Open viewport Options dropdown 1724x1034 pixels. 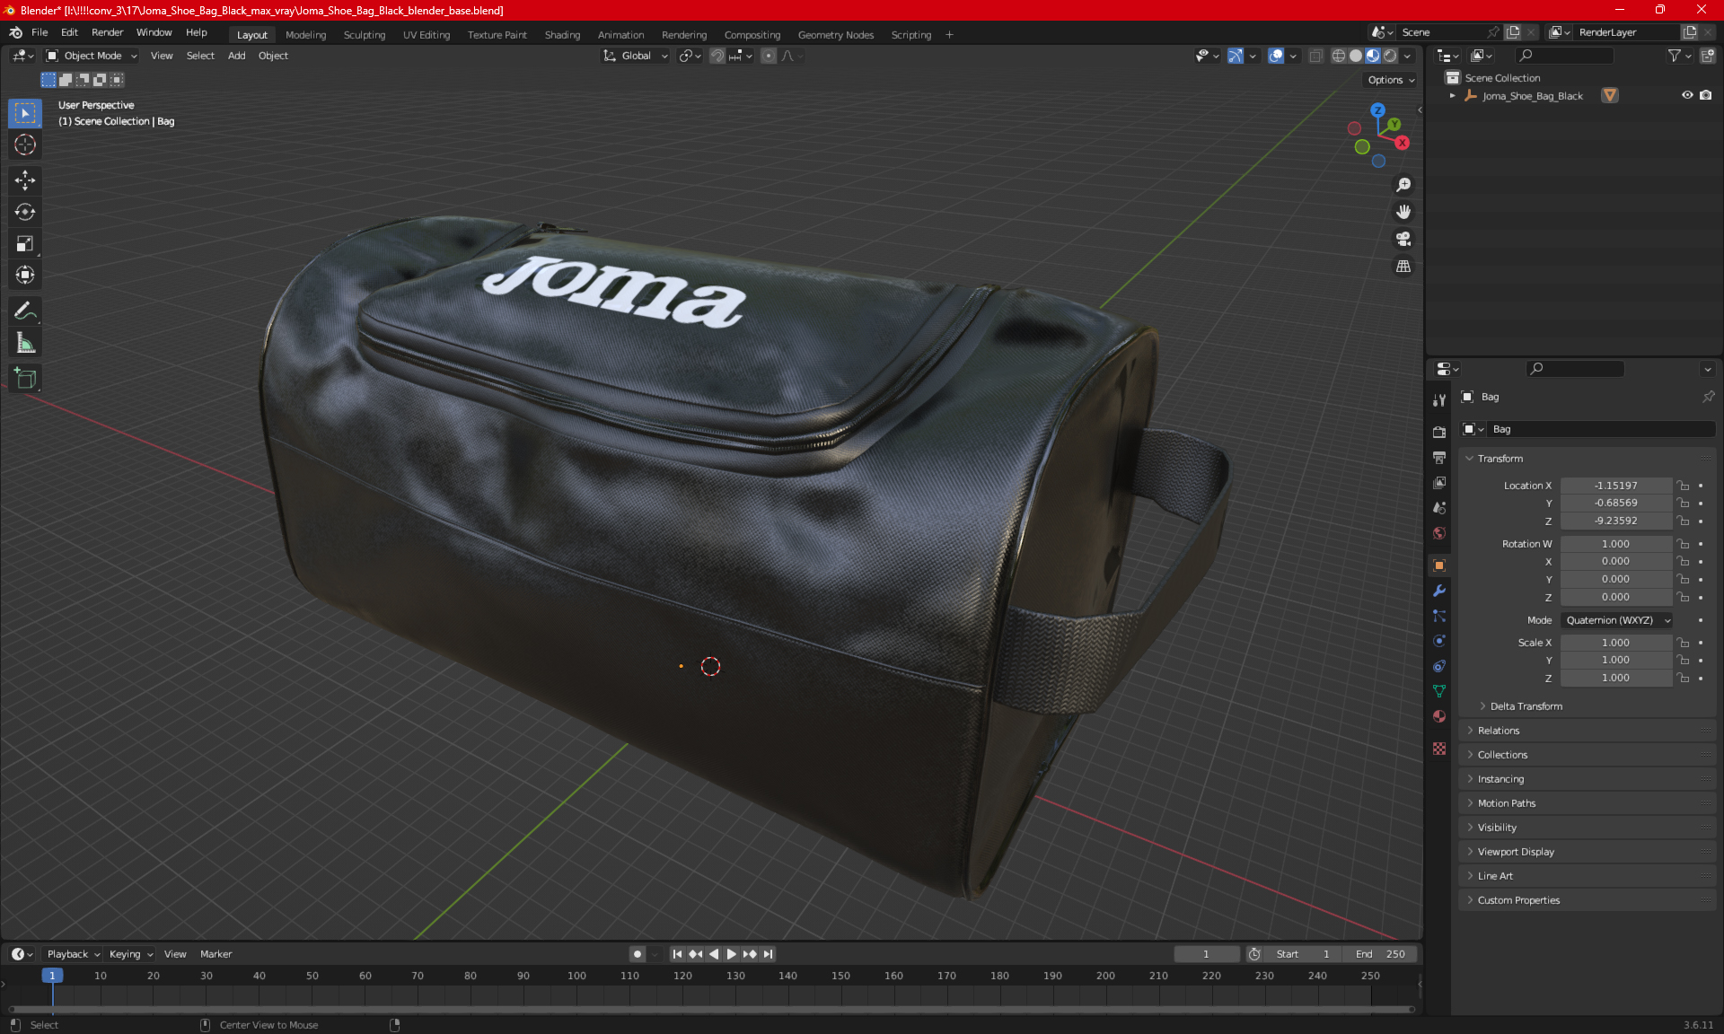tap(1391, 80)
